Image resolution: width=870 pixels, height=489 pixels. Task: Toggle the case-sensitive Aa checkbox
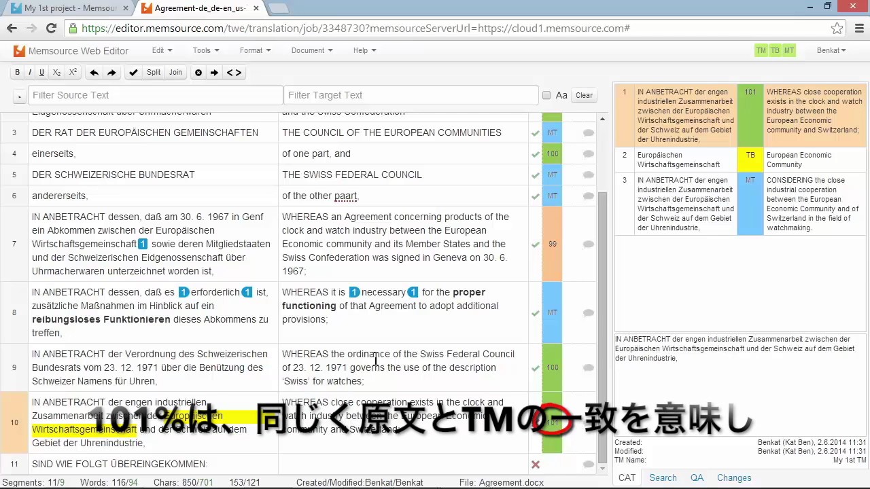coord(546,95)
